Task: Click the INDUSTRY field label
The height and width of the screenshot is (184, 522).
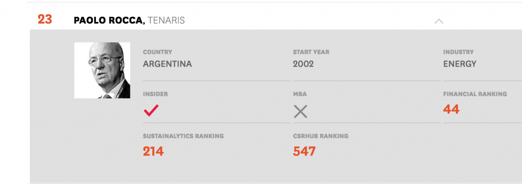Action: pyautogui.click(x=458, y=52)
